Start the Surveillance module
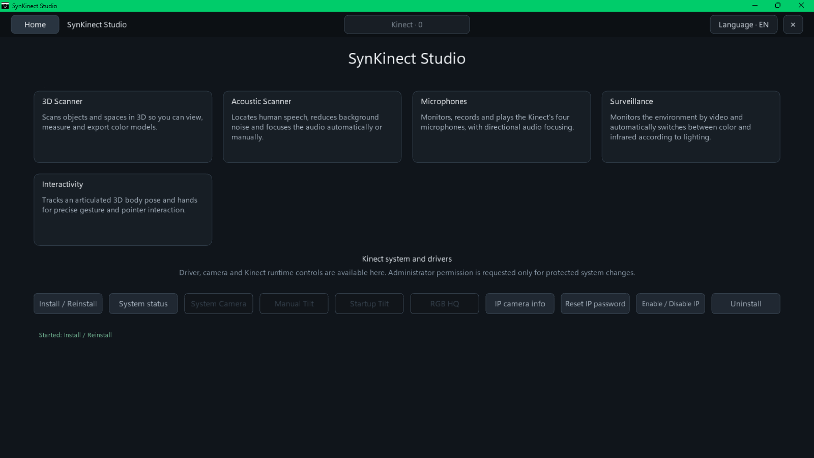The height and width of the screenshot is (458, 814). (690, 127)
